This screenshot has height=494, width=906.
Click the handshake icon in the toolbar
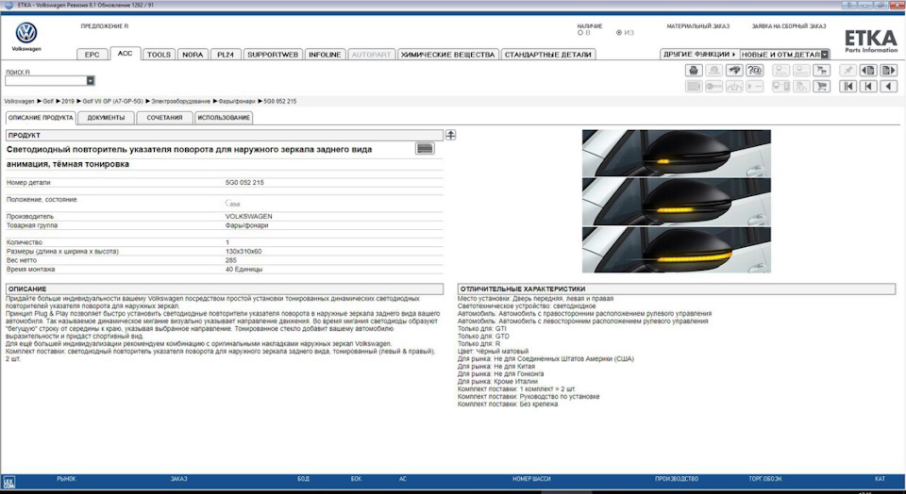[x=734, y=71]
